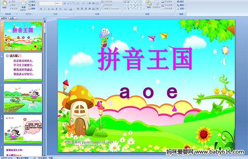This screenshot has width=248, height=159.
Task: Click Convert to SmartArt button
Action: (x=111, y=9)
